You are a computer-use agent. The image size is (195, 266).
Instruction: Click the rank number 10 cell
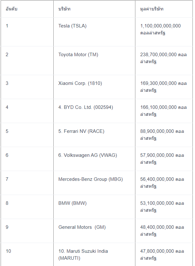pyautogui.click(x=8, y=251)
